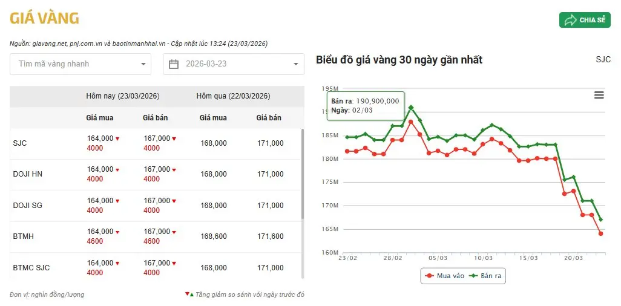The image size is (621, 306).
Task: Click the source and update time line
Action: pyautogui.click(x=139, y=44)
